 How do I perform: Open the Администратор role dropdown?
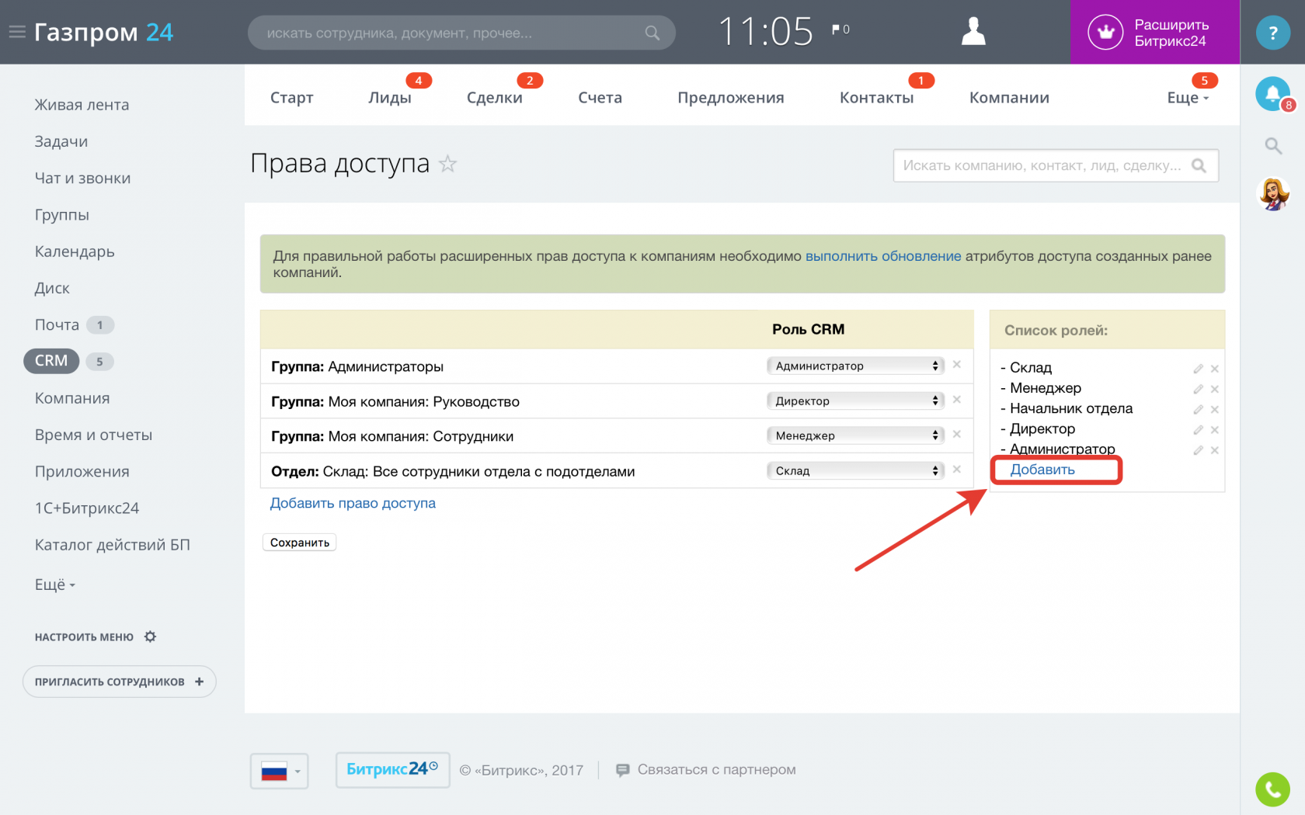[x=854, y=366]
